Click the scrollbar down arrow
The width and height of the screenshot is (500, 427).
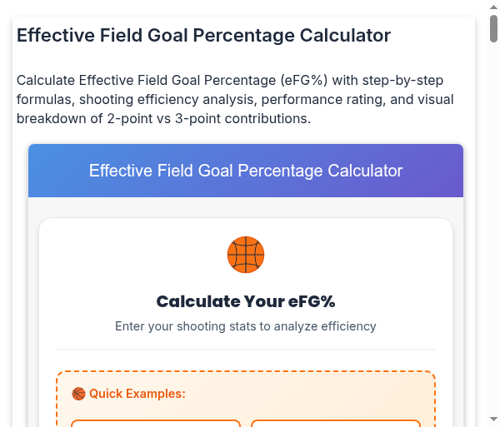tap(493, 419)
